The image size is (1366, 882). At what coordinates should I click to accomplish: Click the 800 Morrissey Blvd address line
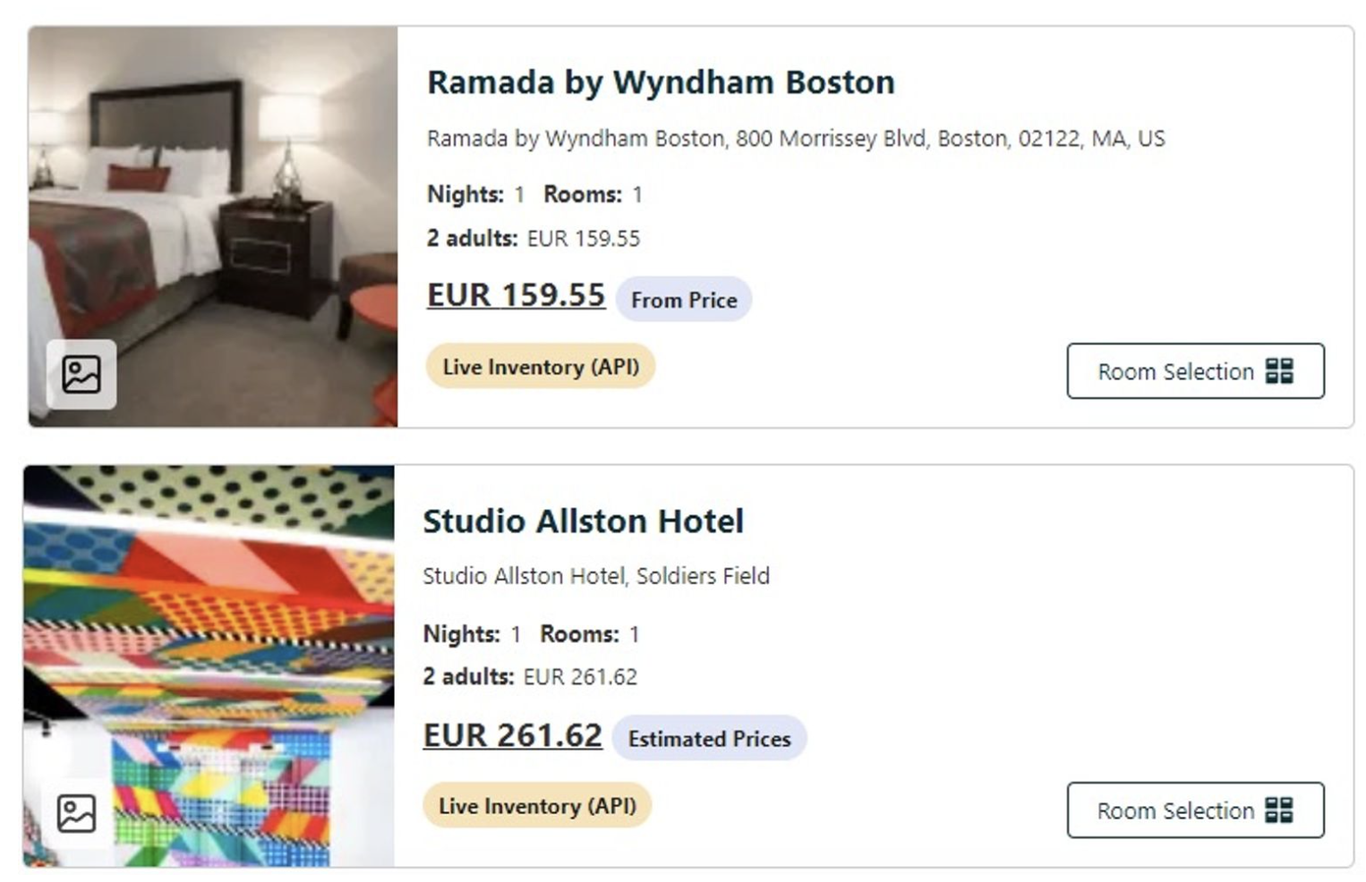(x=795, y=139)
